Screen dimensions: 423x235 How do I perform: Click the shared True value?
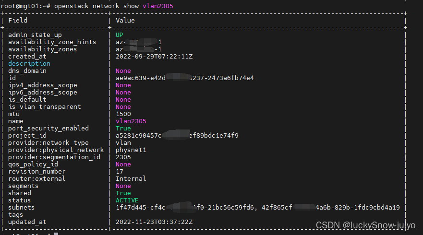click(123, 193)
